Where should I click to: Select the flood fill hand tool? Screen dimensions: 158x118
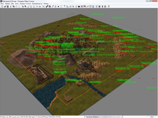pyautogui.click(x=55, y=7)
